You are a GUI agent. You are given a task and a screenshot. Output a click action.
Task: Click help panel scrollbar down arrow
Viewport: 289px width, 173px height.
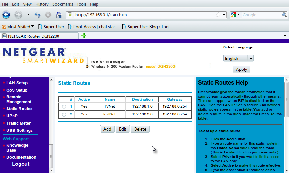point(286,170)
